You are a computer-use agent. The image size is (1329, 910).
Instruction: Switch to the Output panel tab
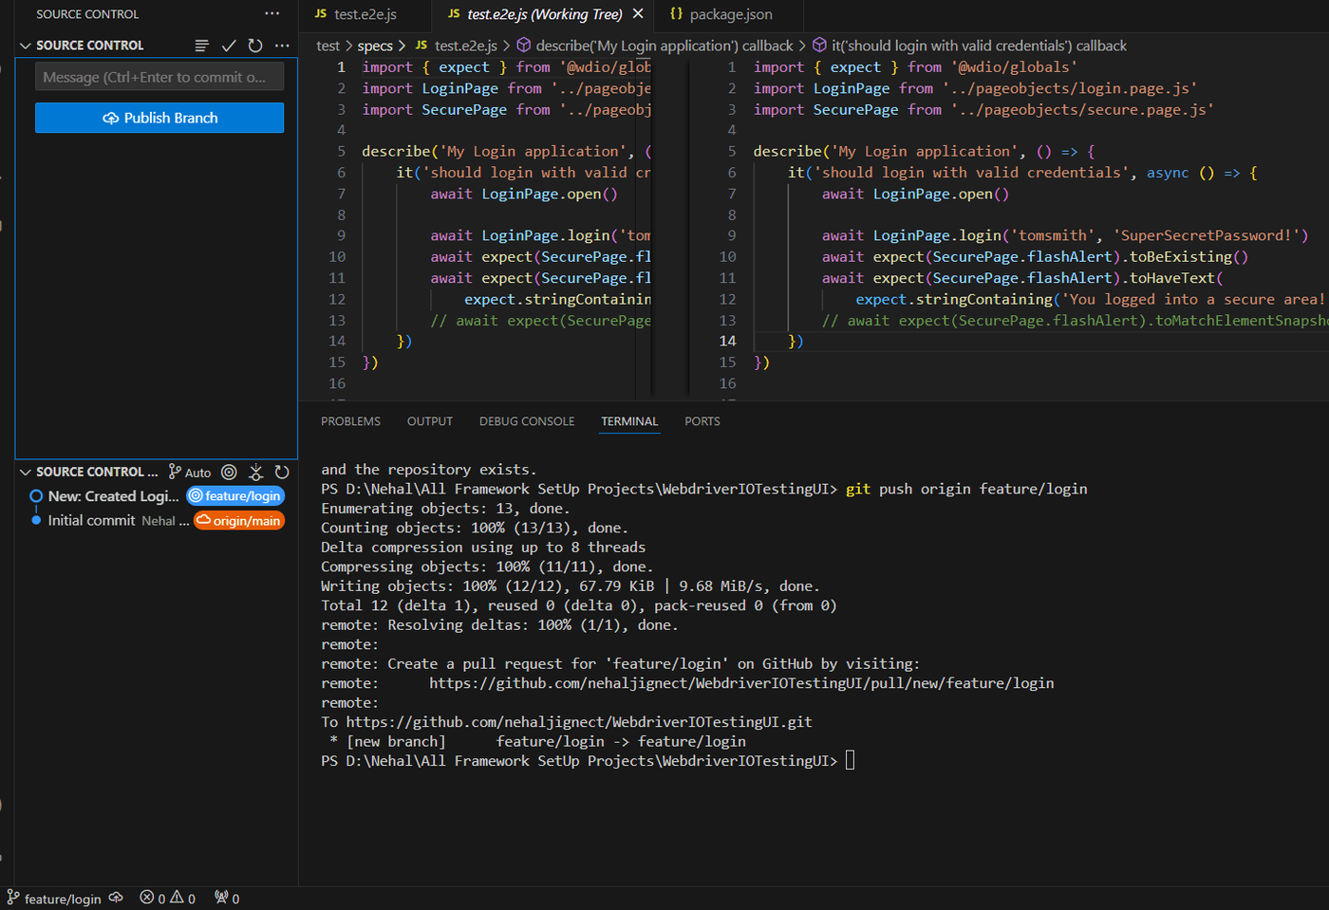tap(430, 421)
